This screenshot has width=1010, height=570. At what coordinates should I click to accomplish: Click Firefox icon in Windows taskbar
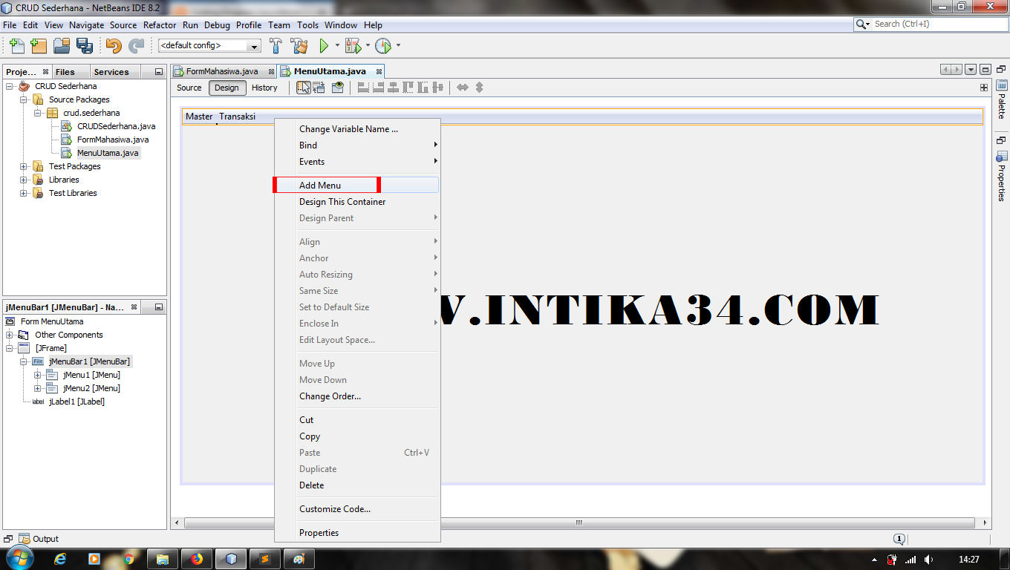pos(197,559)
